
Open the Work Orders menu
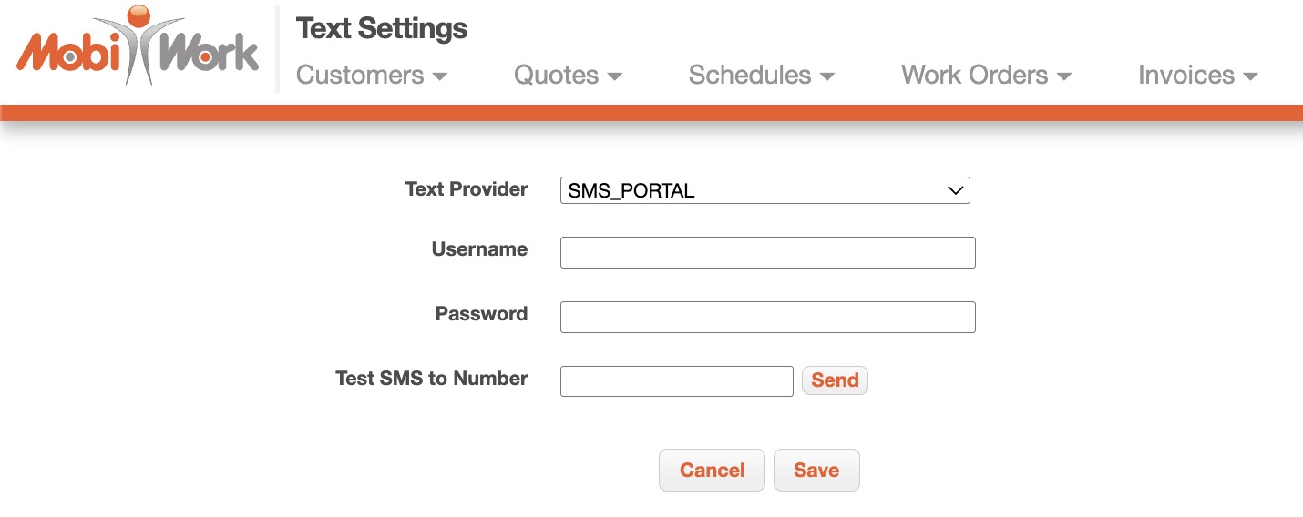click(974, 76)
